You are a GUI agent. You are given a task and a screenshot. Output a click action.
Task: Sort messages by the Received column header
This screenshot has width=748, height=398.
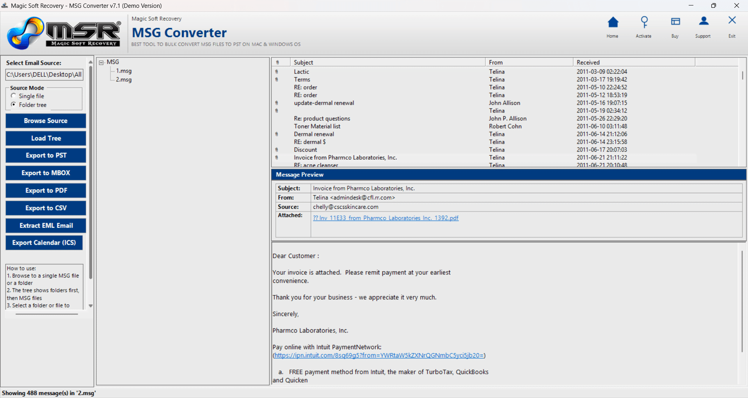tap(634, 62)
